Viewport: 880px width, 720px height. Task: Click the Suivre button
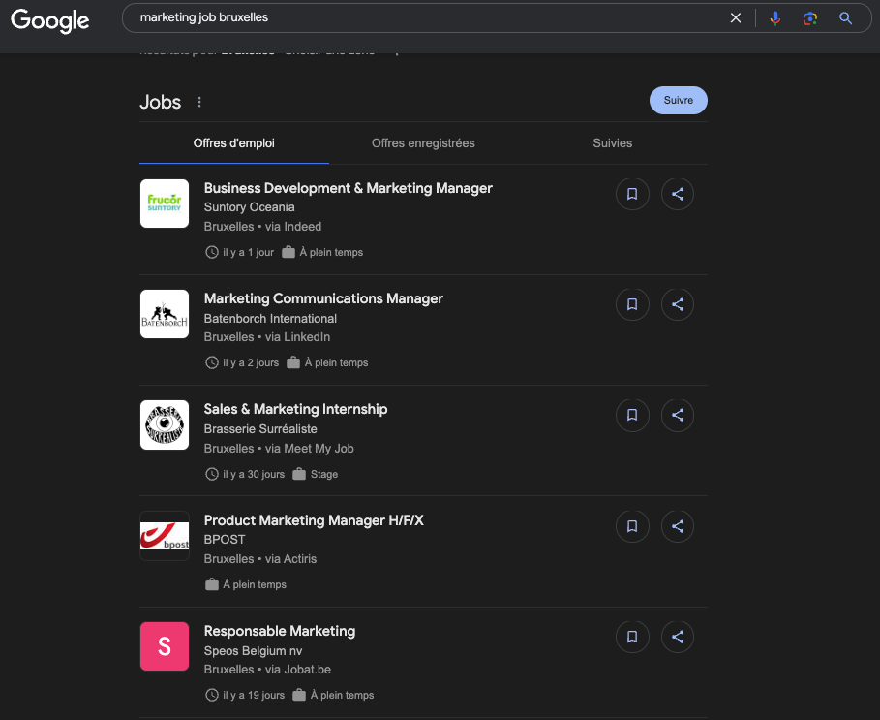[678, 100]
